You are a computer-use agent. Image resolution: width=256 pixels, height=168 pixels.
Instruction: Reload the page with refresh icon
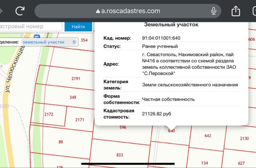coord(20,11)
